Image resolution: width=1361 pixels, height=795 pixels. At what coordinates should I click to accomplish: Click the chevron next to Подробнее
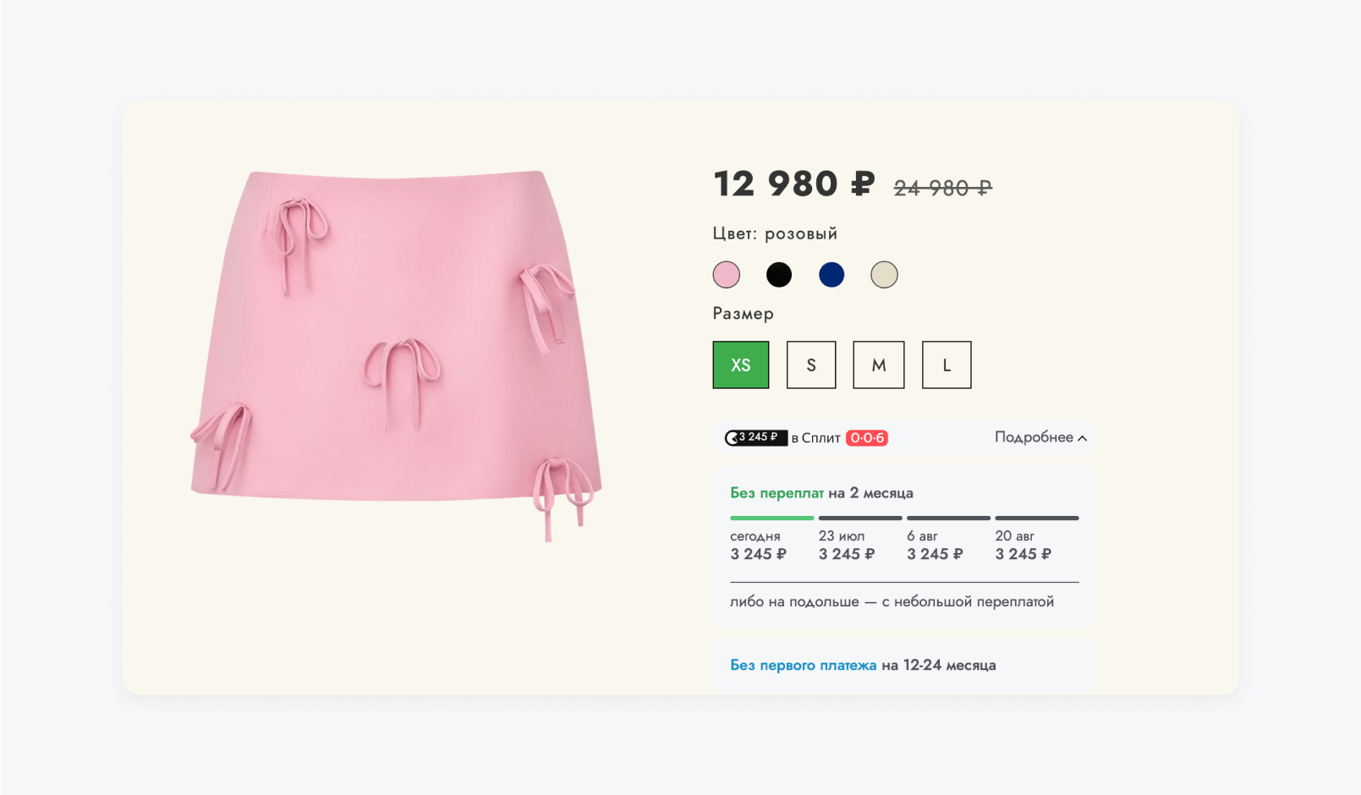click(1082, 438)
